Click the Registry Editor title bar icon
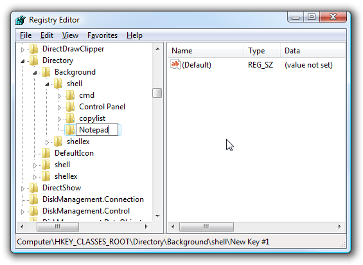The width and height of the screenshot is (363, 265). coord(21,20)
